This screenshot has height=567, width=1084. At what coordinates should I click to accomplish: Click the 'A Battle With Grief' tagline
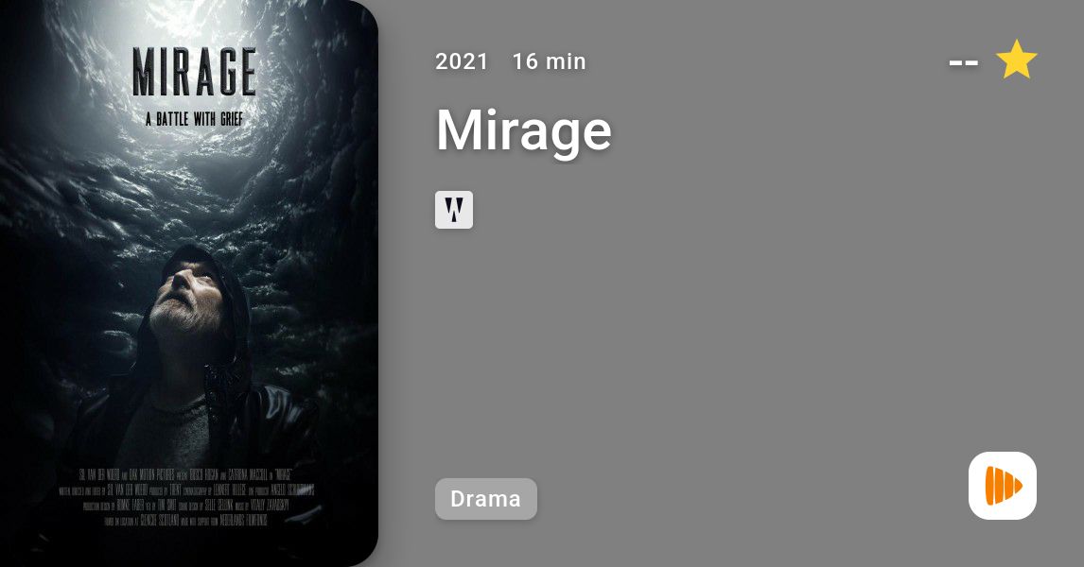pos(194,119)
